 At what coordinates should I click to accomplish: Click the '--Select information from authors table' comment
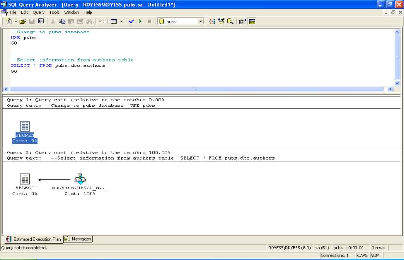pyautogui.click(x=72, y=60)
